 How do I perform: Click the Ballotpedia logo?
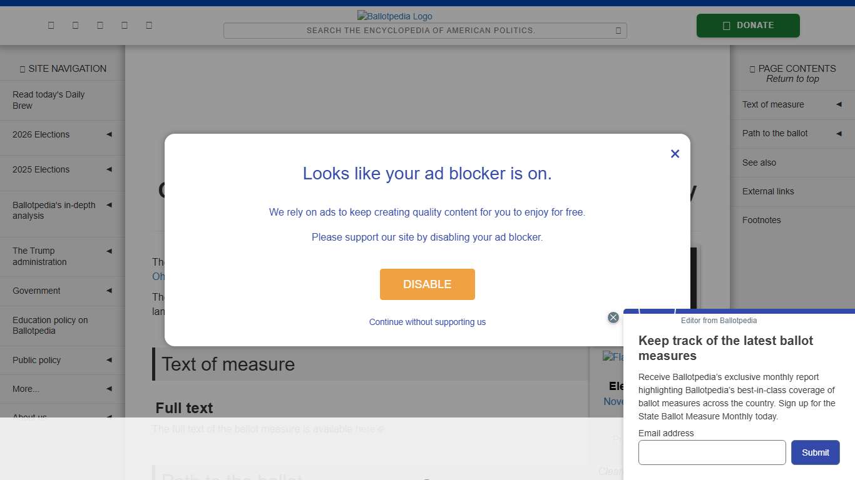tap(394, 16)
